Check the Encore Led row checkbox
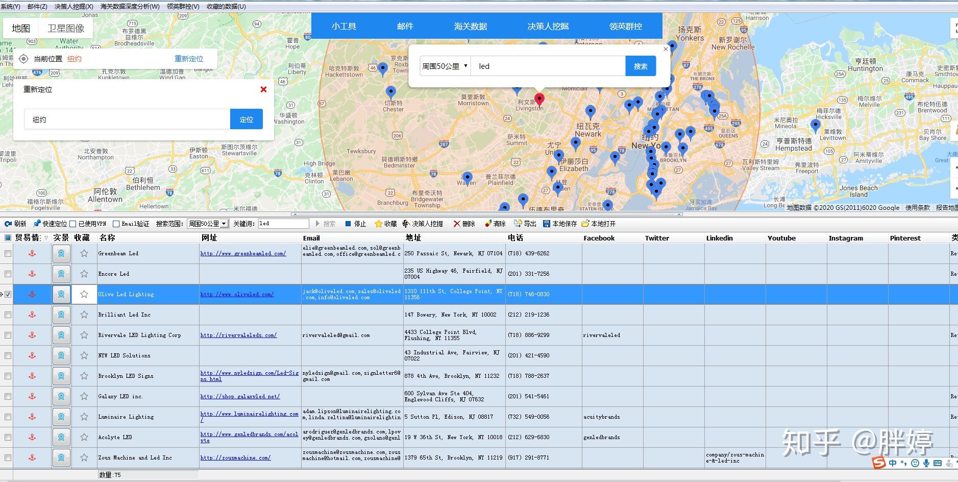 tap(8, 274)
